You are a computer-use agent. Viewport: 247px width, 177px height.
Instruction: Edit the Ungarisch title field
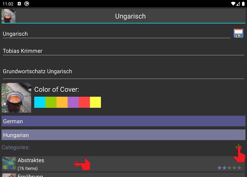tap(116, 34)
